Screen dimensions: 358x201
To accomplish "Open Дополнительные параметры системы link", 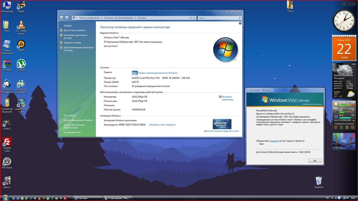I will tap(79, 49).
